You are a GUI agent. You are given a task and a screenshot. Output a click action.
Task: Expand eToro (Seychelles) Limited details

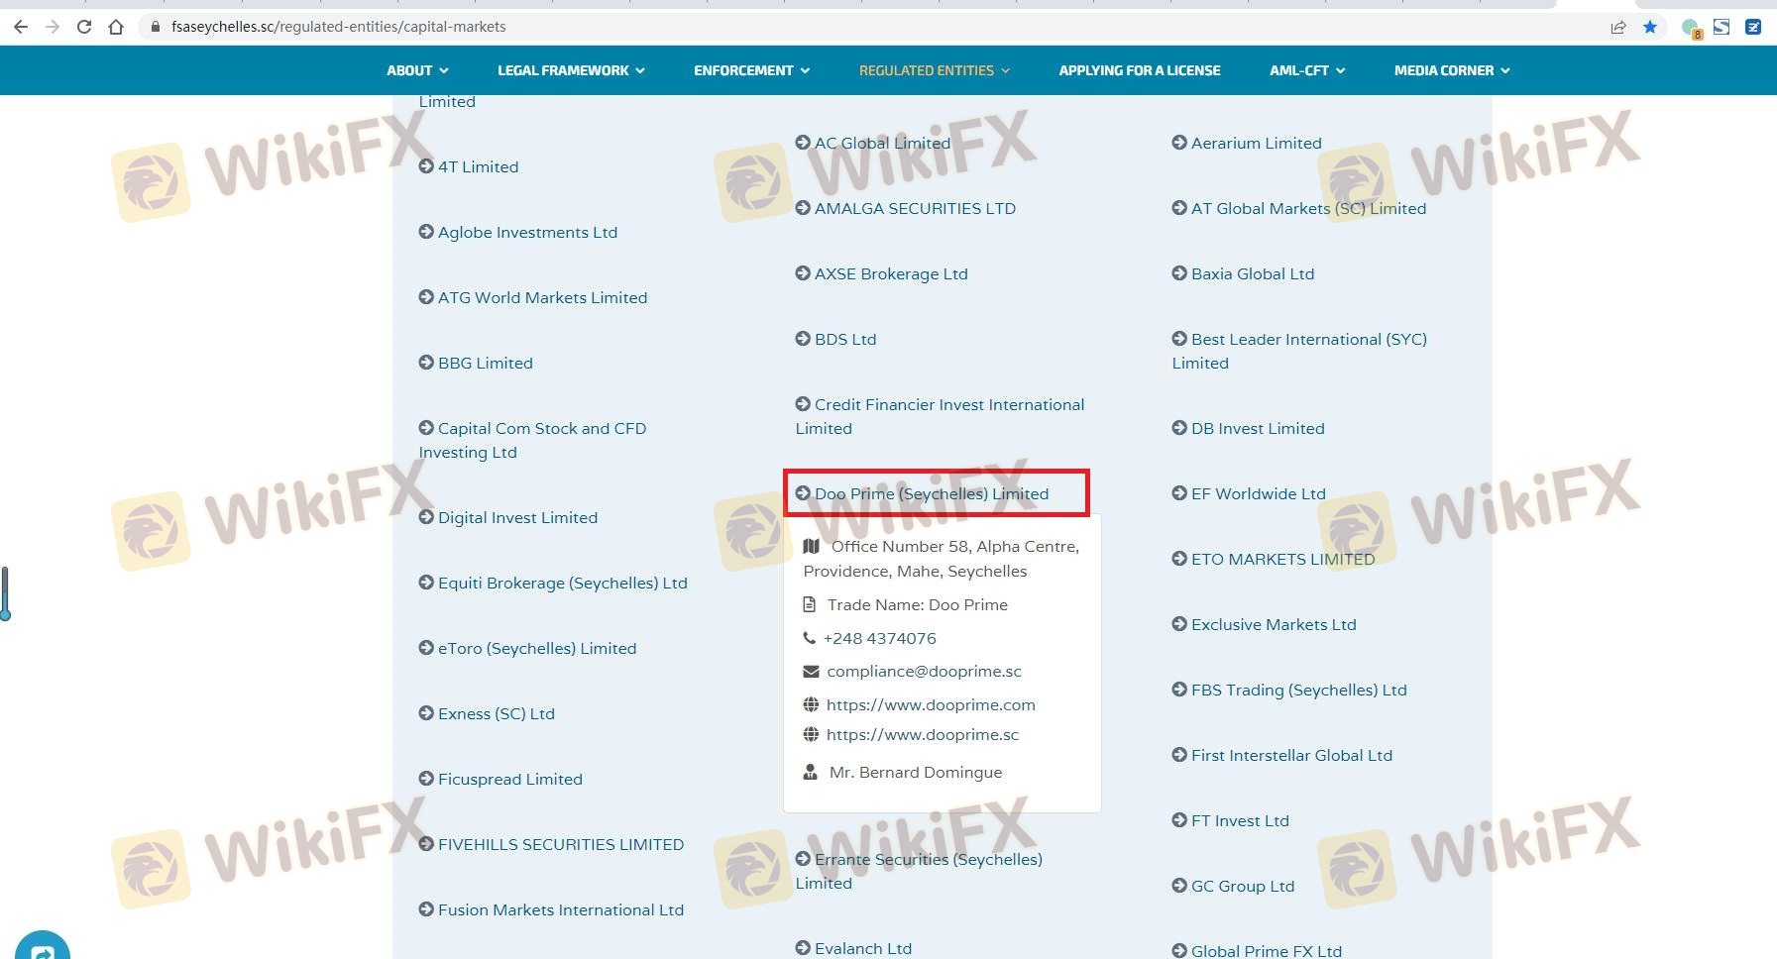pyautogui.click(x=536, y=648)
